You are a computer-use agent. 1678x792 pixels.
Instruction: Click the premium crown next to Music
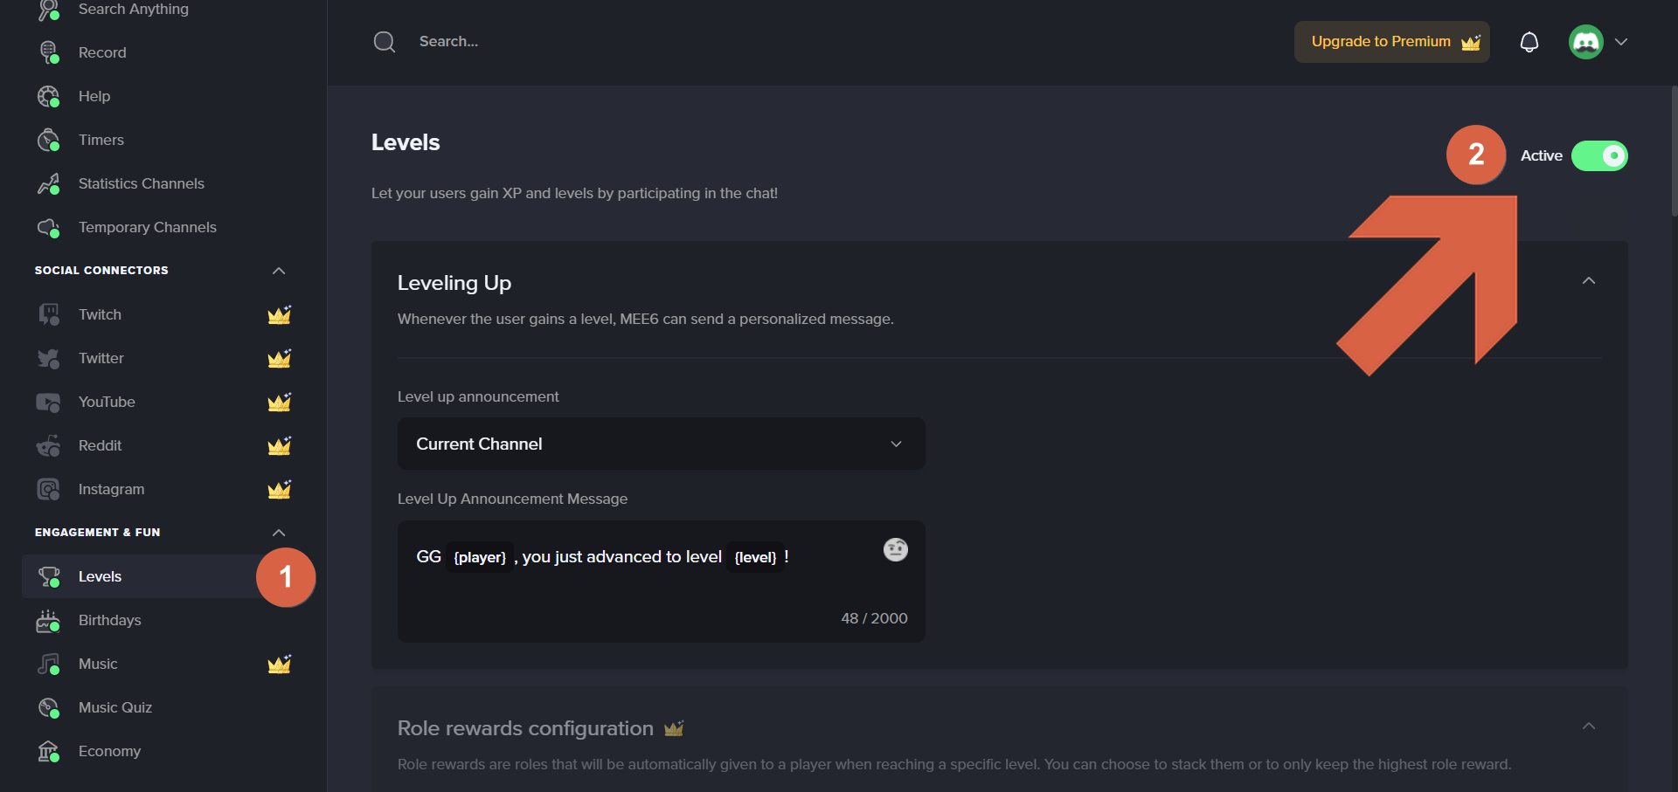coord(280,664)
